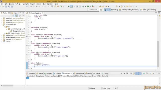
Task: Click Remove All Terminated Launches icon
Action: click(127, 73)
